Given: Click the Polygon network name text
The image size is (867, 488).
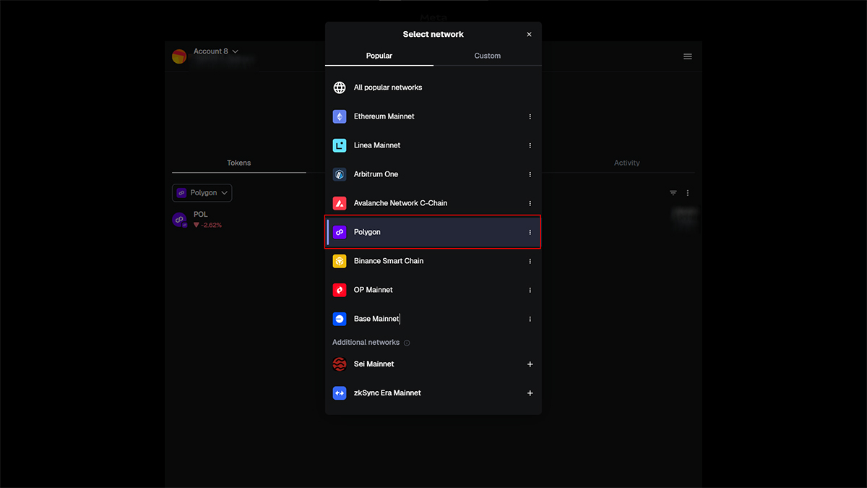Looking at the screenshot, I should pyautogui.click(x=367, y=232).
